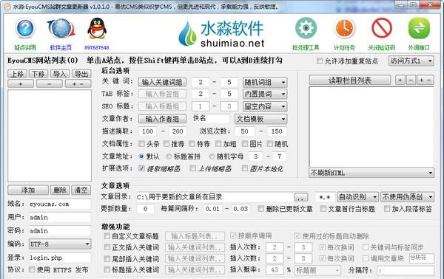Click the 关闭验证码 prohibition icon

tap(382, 27)
